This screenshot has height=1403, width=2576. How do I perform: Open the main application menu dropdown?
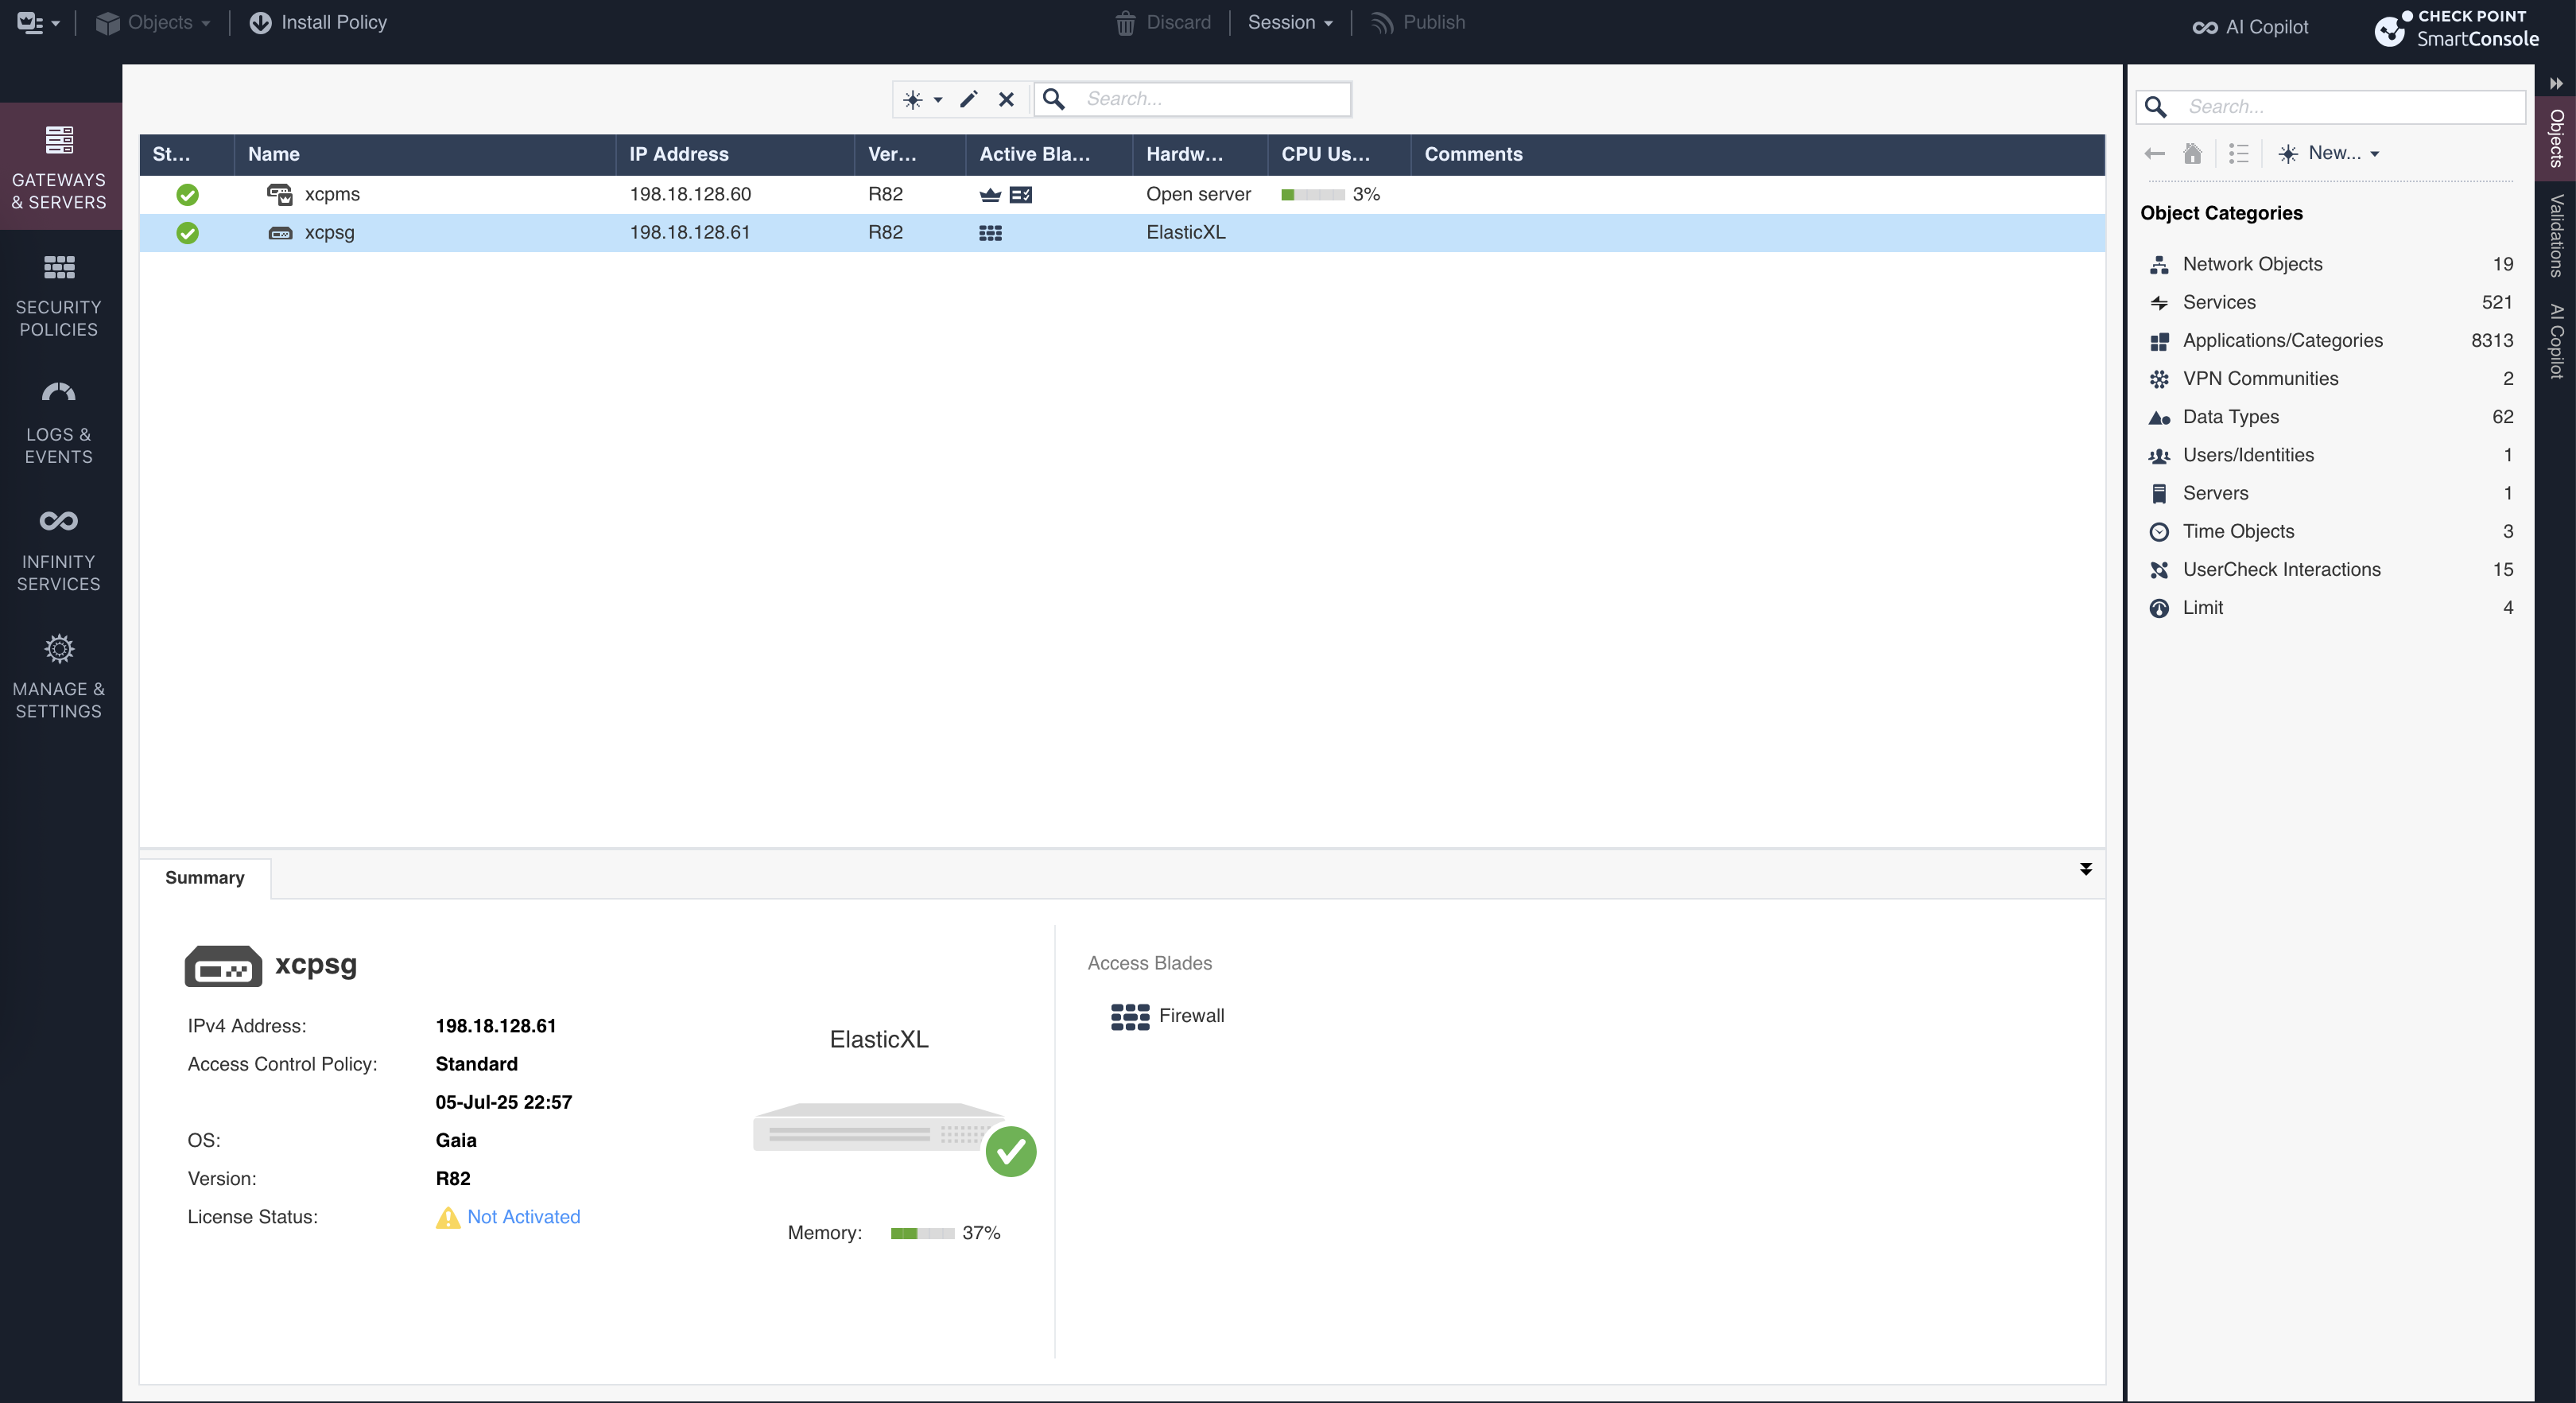[38, 22]
